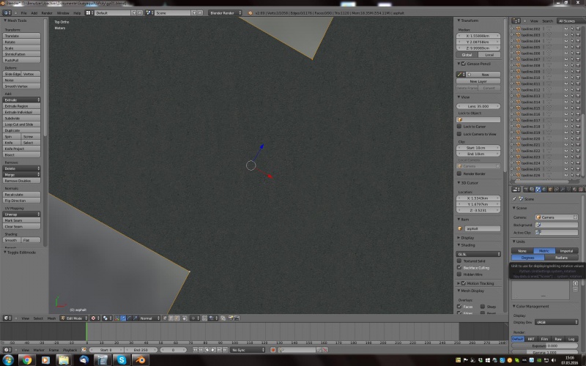This screenshot has width=586, height=366.
Task: Enable the Sharp overlay checkbox
Action: pos(483,307)
